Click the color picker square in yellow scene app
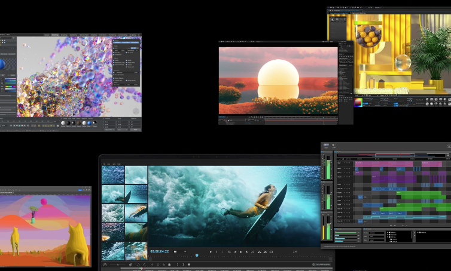Screen dimensions: 451x271 (358, 101)
